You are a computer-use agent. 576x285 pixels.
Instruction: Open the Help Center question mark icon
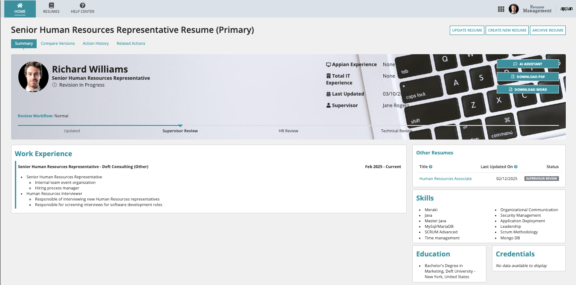[82, 6]
